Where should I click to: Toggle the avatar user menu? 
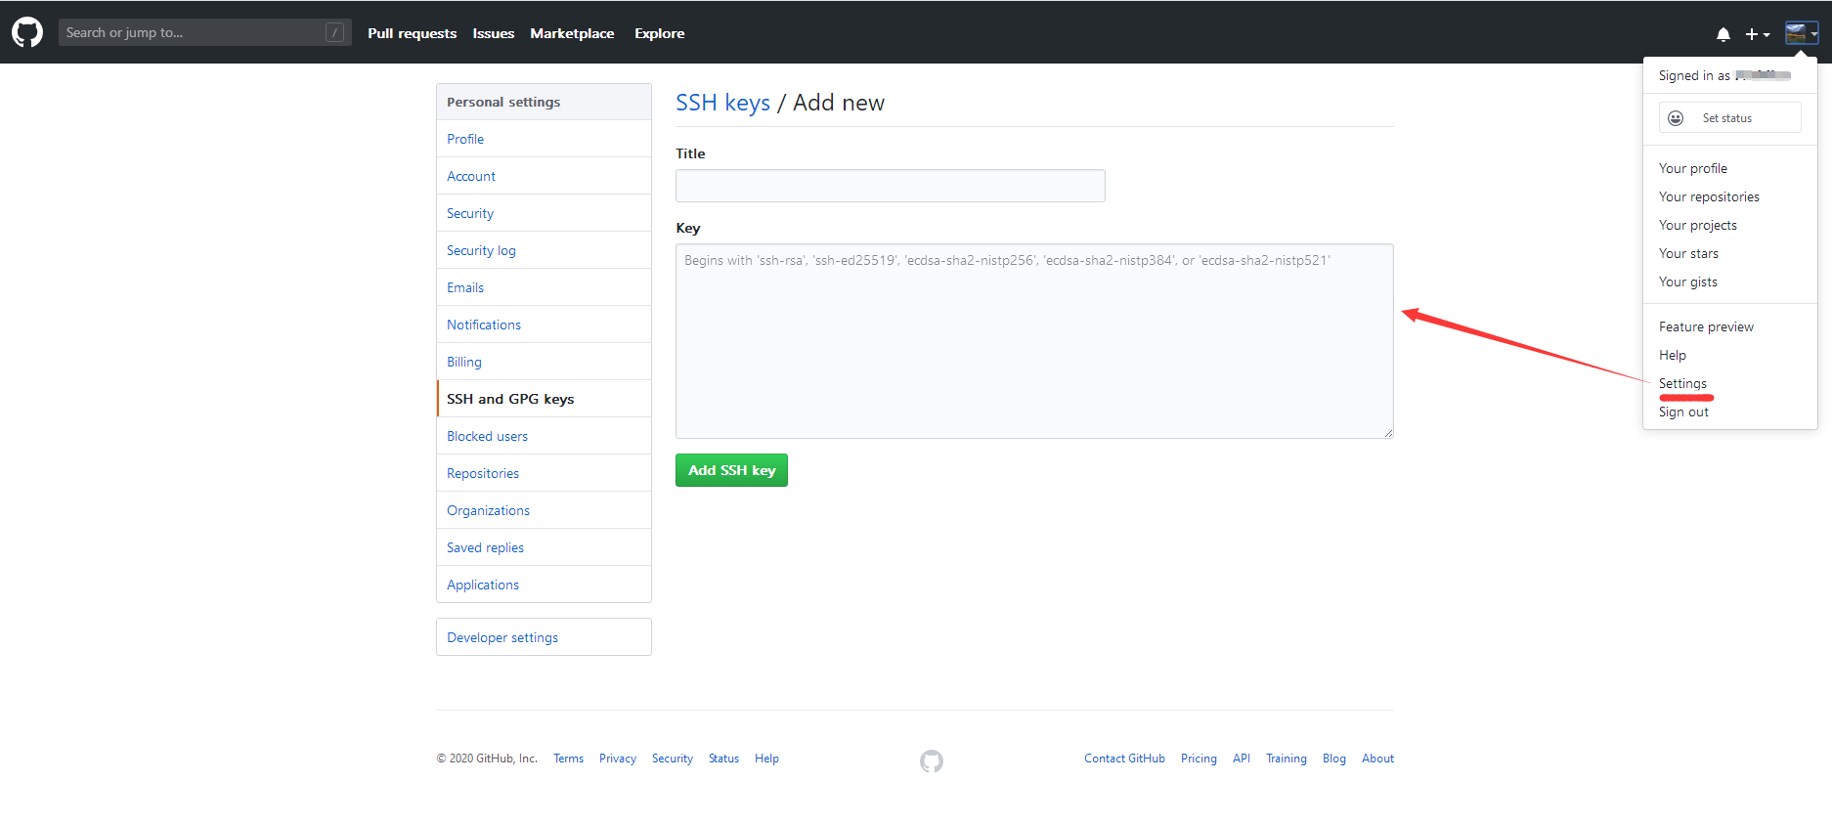click(x=1801, y=33)
